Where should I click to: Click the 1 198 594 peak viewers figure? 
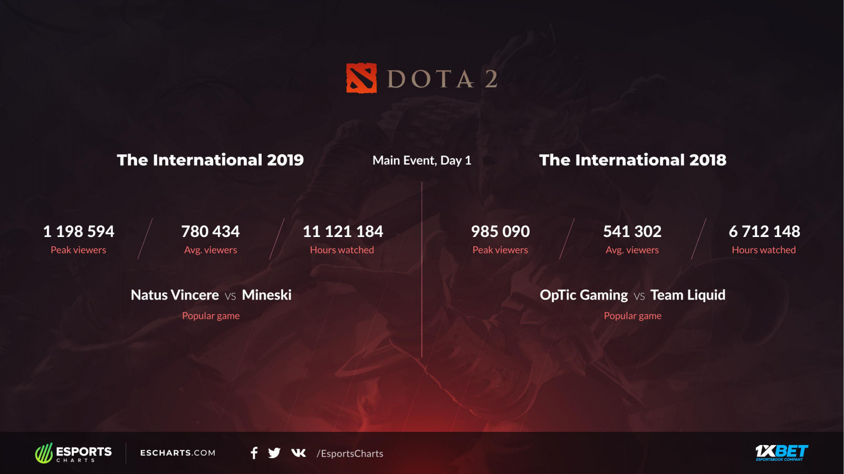[79, 231]
